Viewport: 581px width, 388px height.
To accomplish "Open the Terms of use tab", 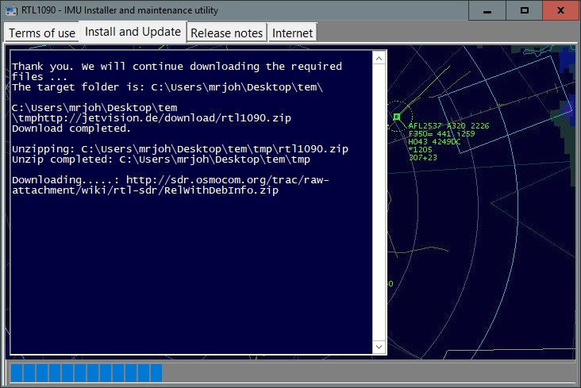I will click(42, 33).
